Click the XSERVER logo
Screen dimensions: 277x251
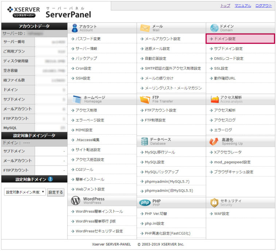(x=23, y=12)
